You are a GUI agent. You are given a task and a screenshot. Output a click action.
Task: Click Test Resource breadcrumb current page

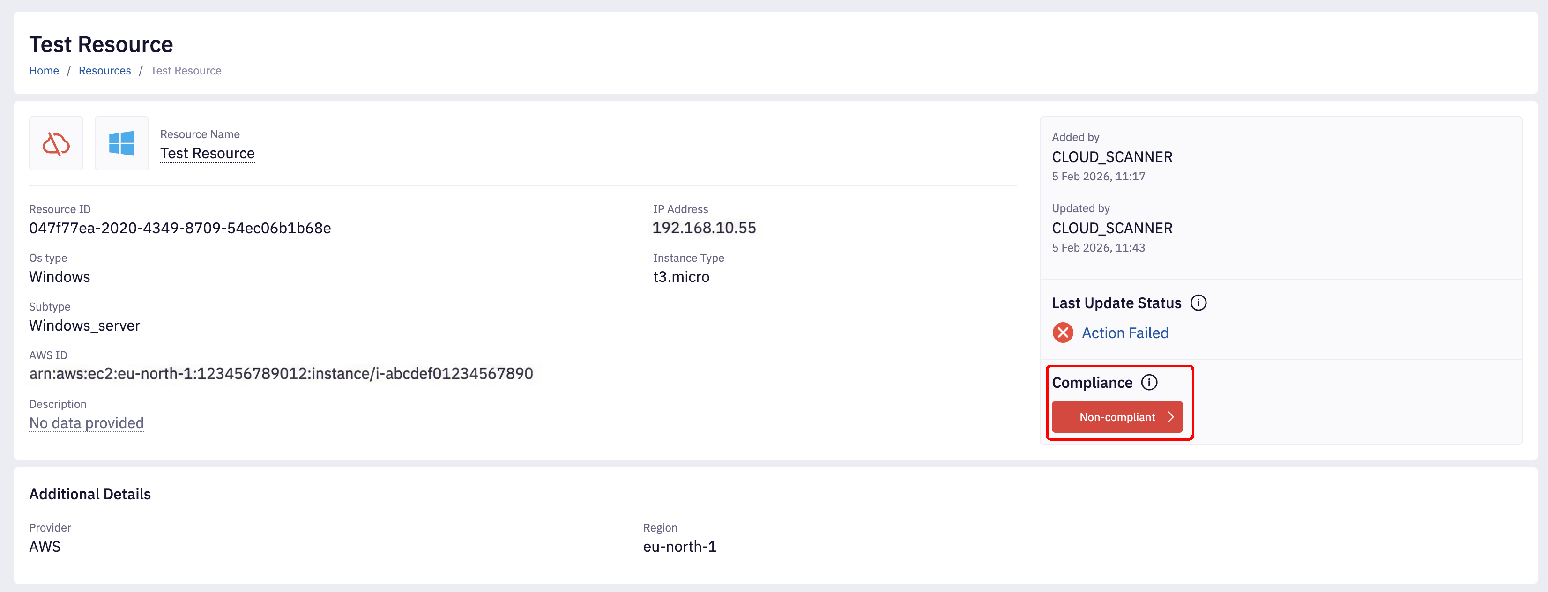[x=186, y=71]
